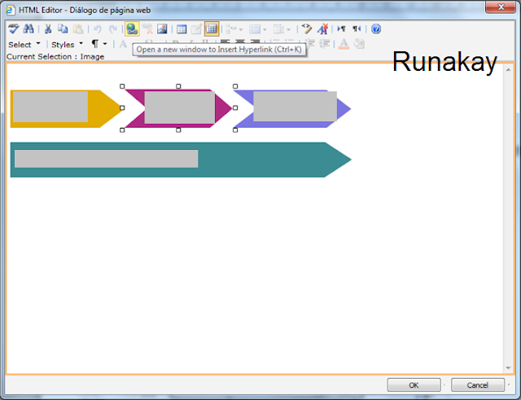Image resolution: width=521 pixels, height=400 pixels.
Task: Confirm changes with OK button
Action: tap(414, 385)
